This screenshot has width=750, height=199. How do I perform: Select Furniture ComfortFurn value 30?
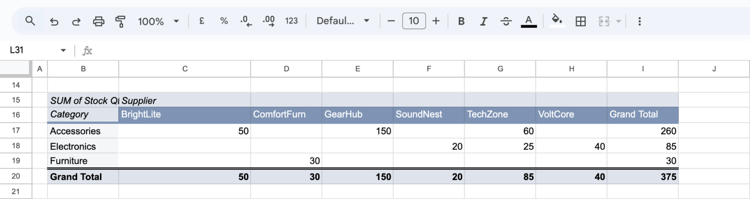[x=286, y=161]
